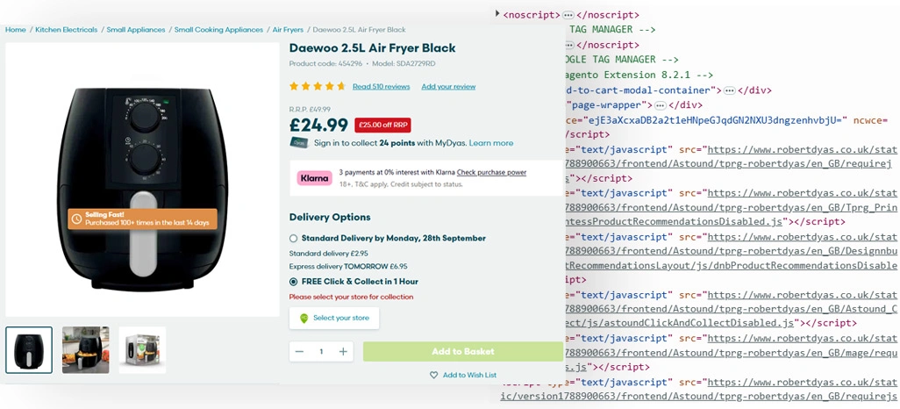Click the Product code 454296 text
Image resolution: width=900 pixels, height=409 pixels.
point(325,64)
